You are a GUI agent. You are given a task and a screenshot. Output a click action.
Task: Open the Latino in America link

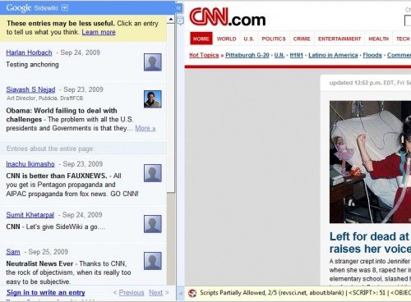[x=333, y=55]
